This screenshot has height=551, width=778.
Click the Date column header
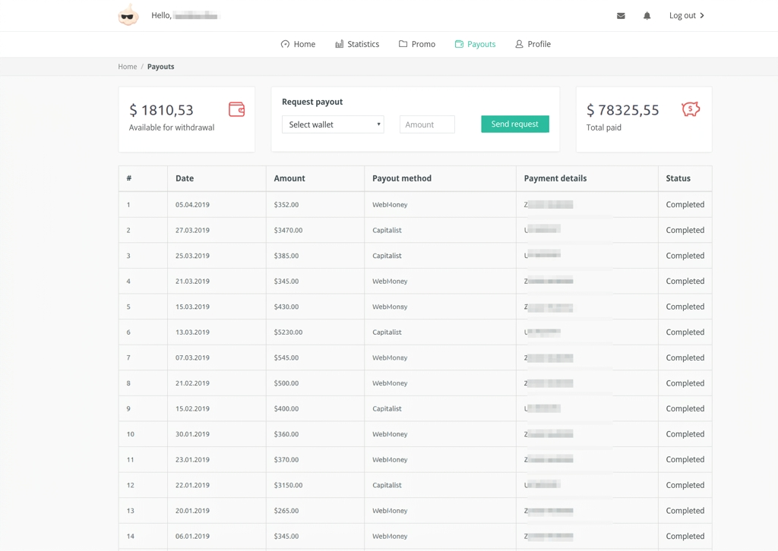[x=185, y=178]
